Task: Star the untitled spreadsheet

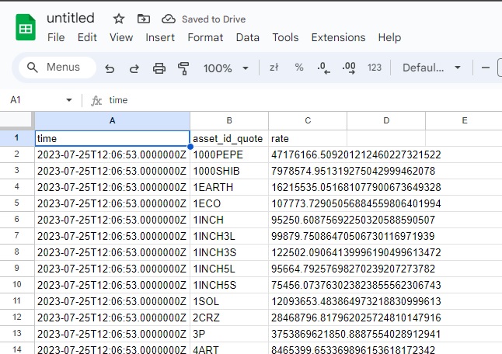Action: tap(119, 19)
